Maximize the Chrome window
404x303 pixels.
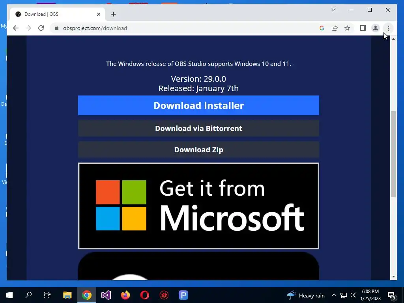click(x=369, y=10)
